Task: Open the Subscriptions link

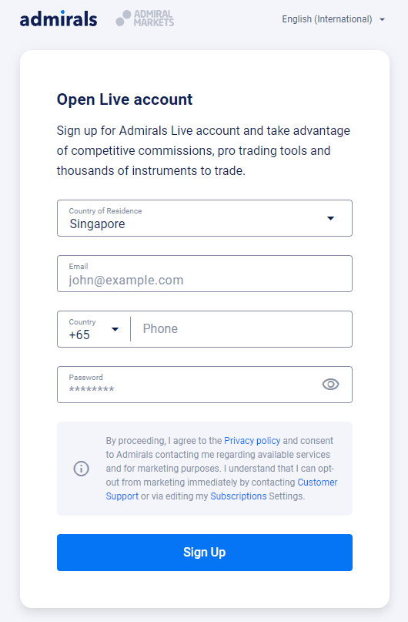Action: pyautogui.click(x=239, y=496)
